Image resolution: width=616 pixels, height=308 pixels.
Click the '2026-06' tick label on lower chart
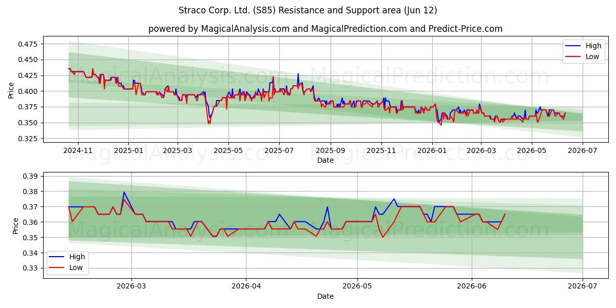tap(471, 286)
